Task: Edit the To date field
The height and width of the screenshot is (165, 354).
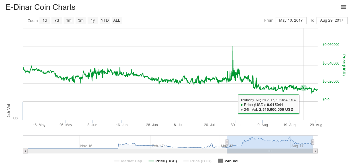Action: click(x=332, y=20)
